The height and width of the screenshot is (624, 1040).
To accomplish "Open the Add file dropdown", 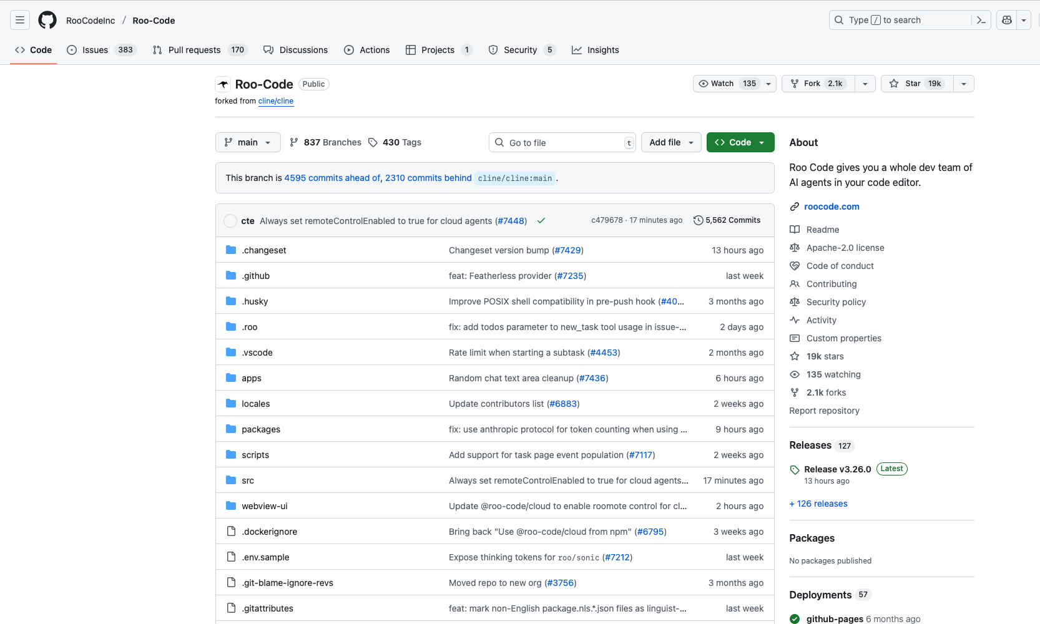I will [671, 142].
